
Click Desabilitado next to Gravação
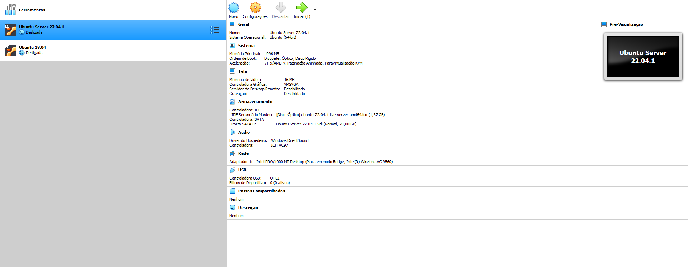click(294, 94)
